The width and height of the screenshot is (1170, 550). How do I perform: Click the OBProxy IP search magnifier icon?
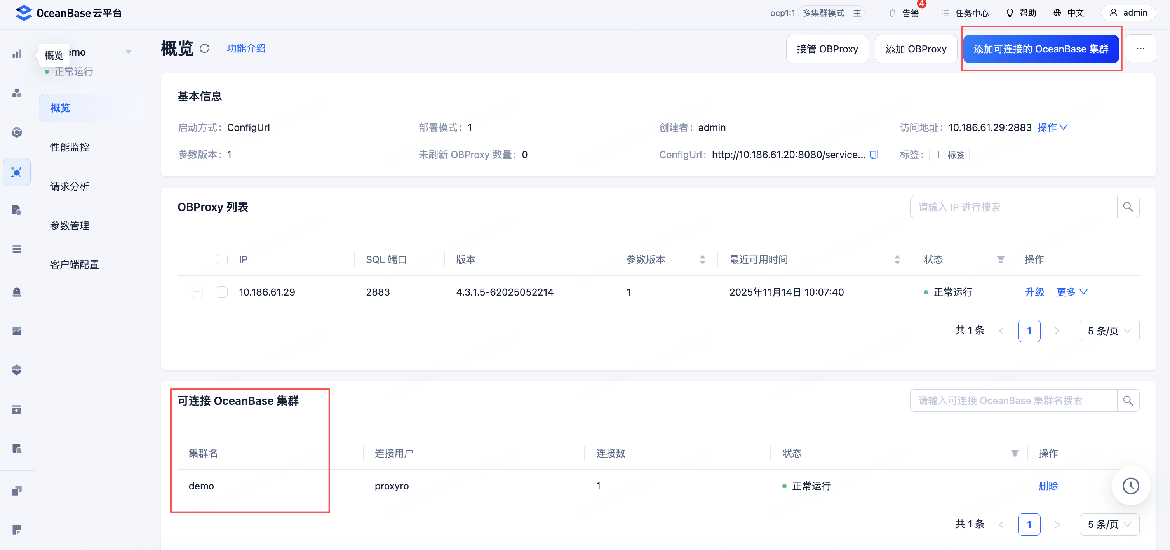[x=1128, y=207]
